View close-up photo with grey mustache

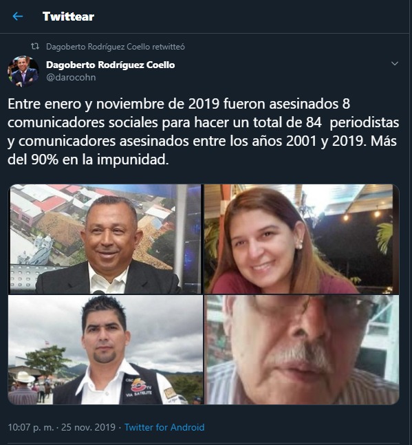coord(302,349)
